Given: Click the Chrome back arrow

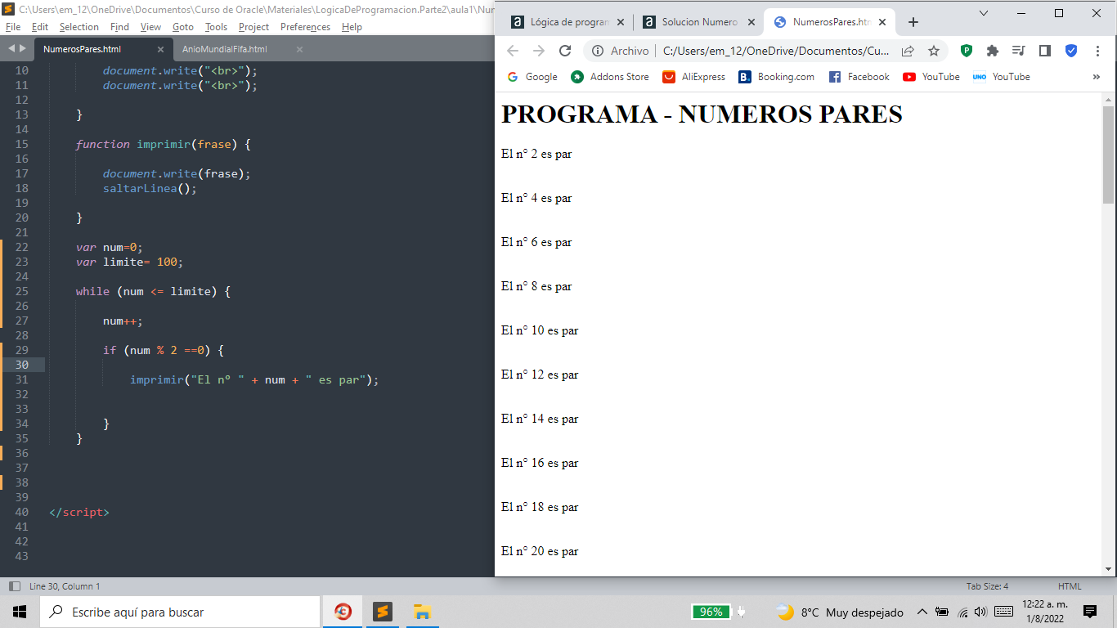Looking at the screenshot, I should [513, 51].
